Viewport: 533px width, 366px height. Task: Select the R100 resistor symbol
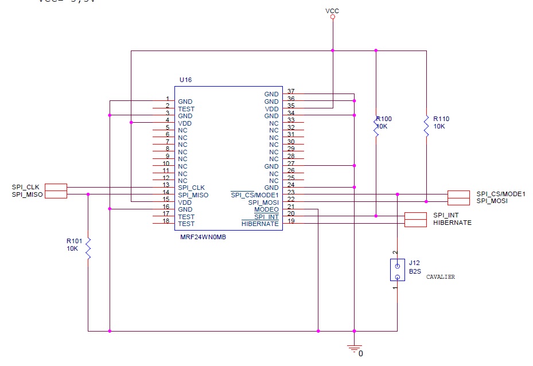[x=376, y=126]
